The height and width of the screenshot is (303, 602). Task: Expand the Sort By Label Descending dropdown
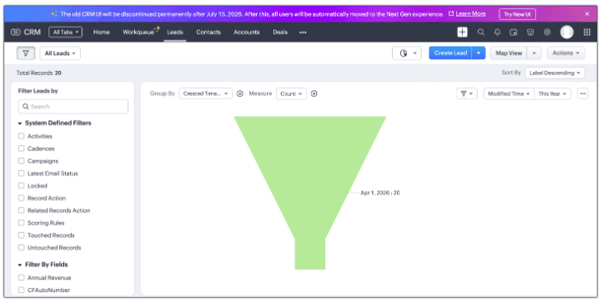(x=554, y=73)
